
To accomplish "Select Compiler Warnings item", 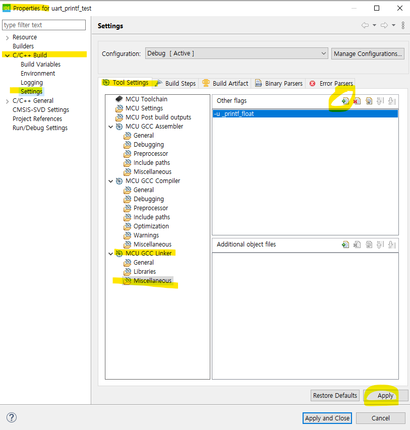I will click(141, 235).
